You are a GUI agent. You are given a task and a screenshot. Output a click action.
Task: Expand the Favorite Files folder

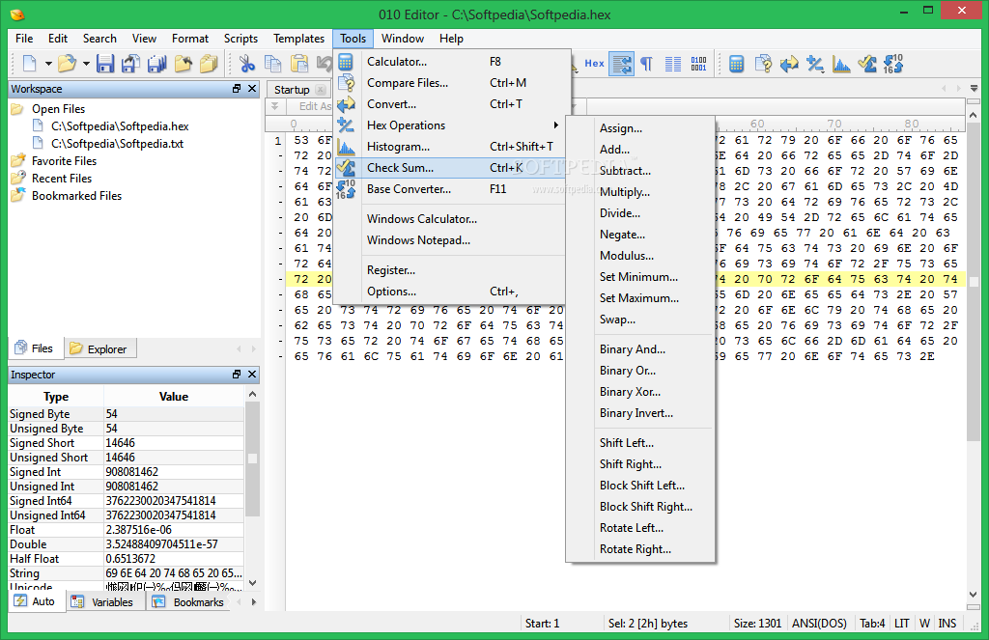click(x=64, y=161)
